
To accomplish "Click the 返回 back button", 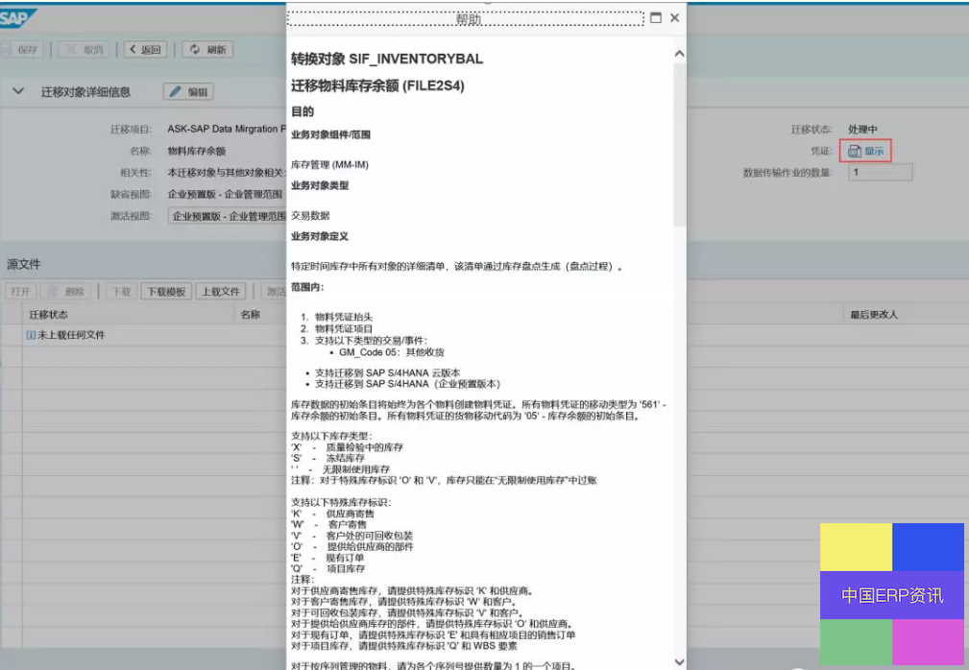I will (145, 49).
